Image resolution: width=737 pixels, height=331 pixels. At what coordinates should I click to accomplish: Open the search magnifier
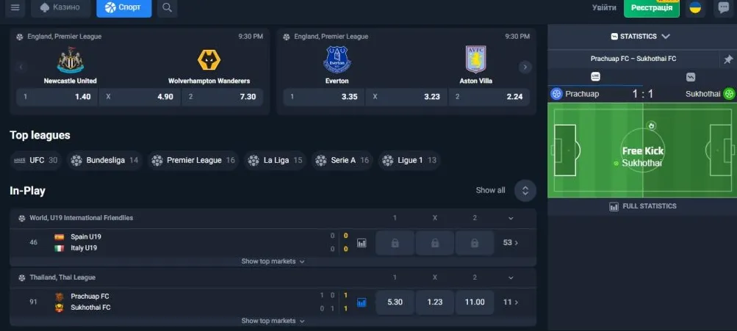point(167,8)
